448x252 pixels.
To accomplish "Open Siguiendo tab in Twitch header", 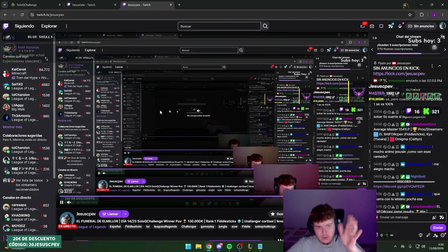I will click(24, 26).
